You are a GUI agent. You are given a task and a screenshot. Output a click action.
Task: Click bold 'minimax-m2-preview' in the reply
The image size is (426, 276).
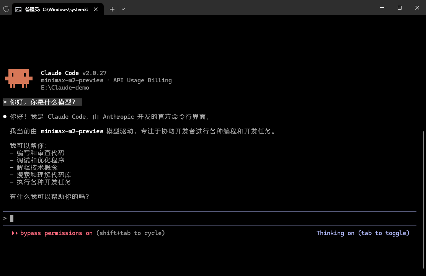[72, 131]
